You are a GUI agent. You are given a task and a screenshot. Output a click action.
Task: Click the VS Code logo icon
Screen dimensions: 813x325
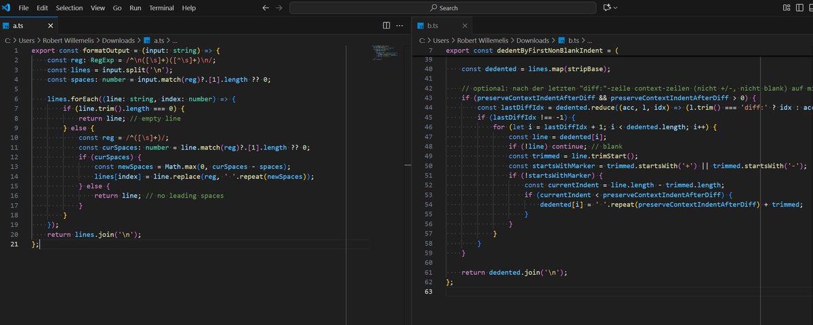pyautogui.click(x=6, y=8)
